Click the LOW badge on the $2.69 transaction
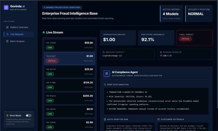The width and height of the screenshot is (218, 131). (x=50, y=127)
